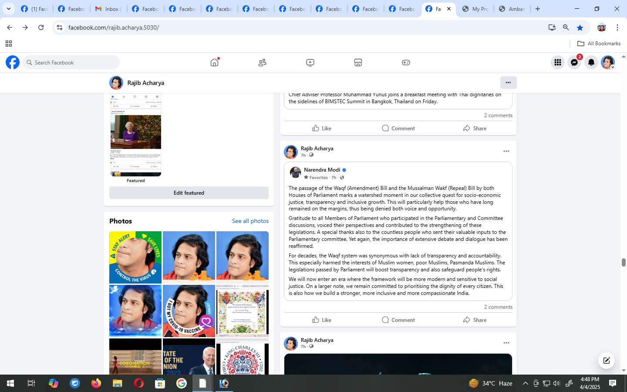Open the Chrome profile avatar
Image resolution: width=627 pixels, height=392 pixels.
601,27
